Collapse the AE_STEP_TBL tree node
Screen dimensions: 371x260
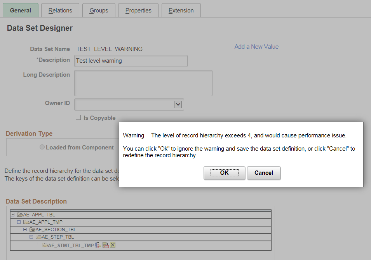(31, 237)
